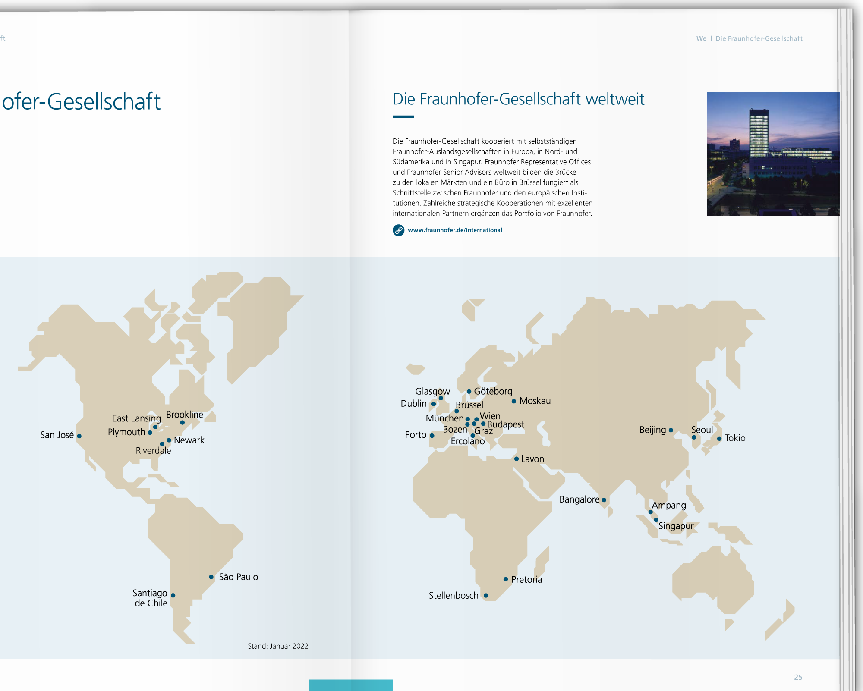Click the Beijing map marker
Viewport: 863px width, 691px height.
pos(671,430)
